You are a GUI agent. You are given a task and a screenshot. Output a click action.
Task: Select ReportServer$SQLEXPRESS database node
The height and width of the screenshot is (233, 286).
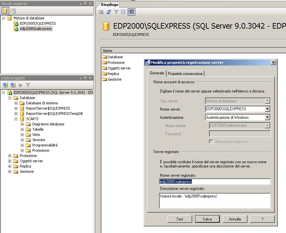48,108
